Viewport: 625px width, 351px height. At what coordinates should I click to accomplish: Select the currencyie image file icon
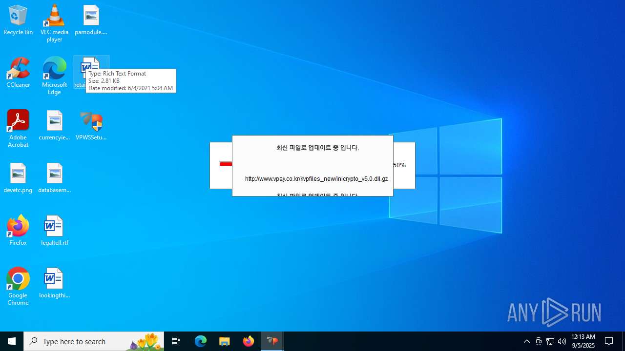pos(54,125)
